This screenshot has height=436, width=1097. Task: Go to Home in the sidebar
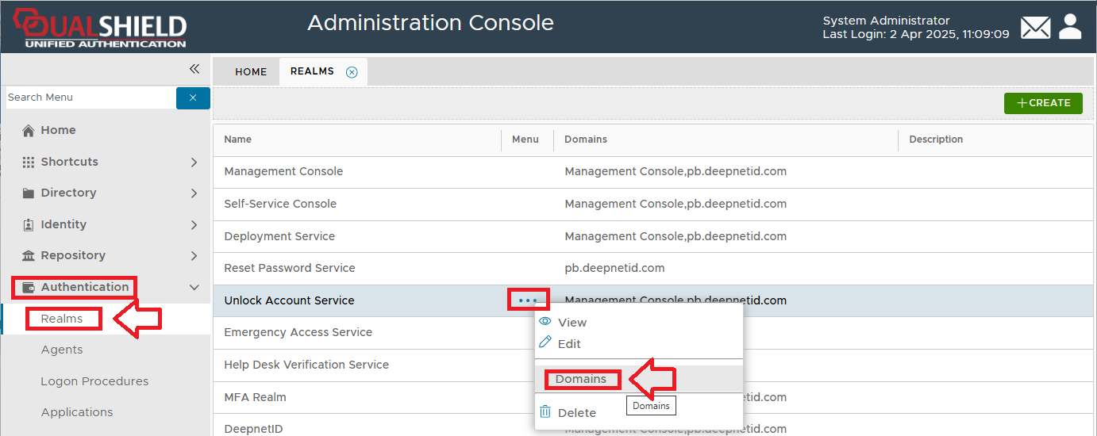(58, 130)
